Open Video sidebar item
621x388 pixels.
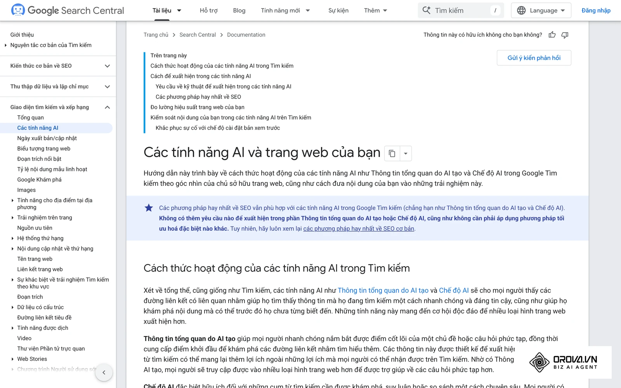[24, 338]
